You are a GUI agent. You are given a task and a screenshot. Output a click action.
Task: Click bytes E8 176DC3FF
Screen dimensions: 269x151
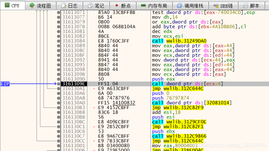[x=114, y=41]
